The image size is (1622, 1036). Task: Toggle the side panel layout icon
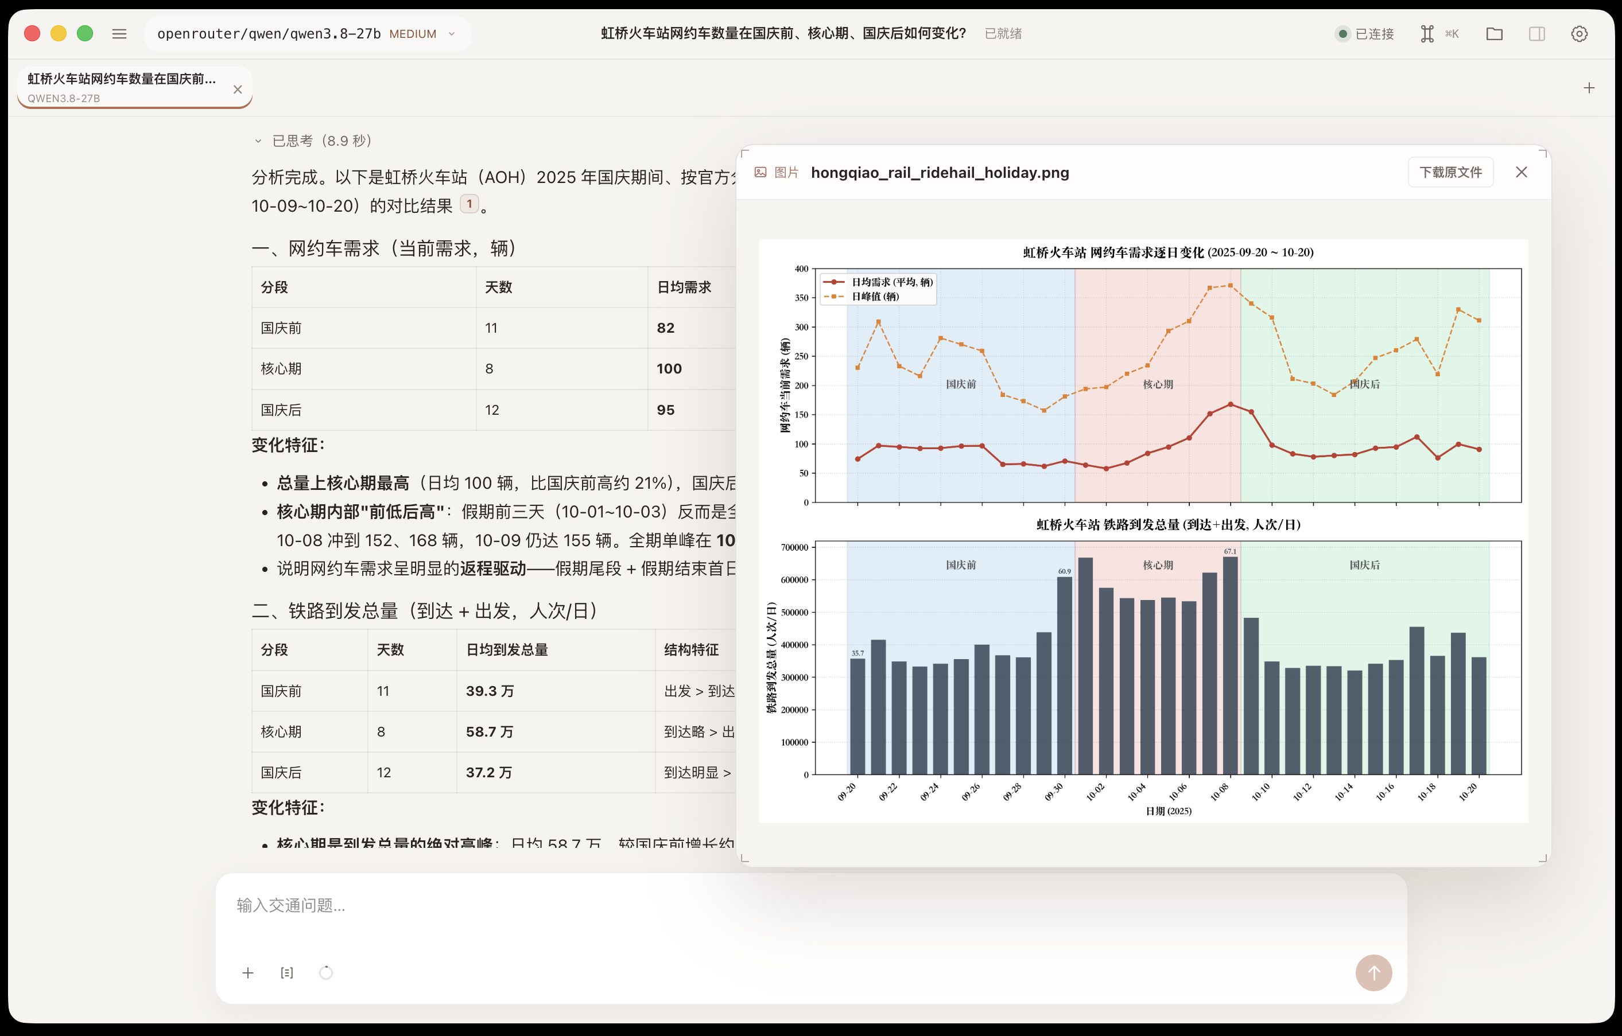coord(1537,34)
